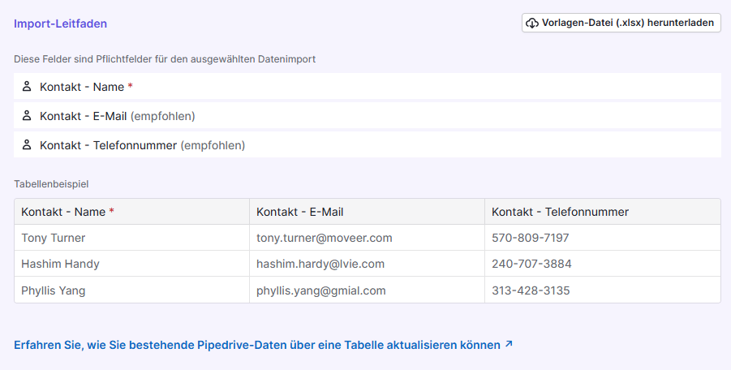Click the cloud download icon
The width and height of the screenshot is (731, 370).
(x=532, y=23)
